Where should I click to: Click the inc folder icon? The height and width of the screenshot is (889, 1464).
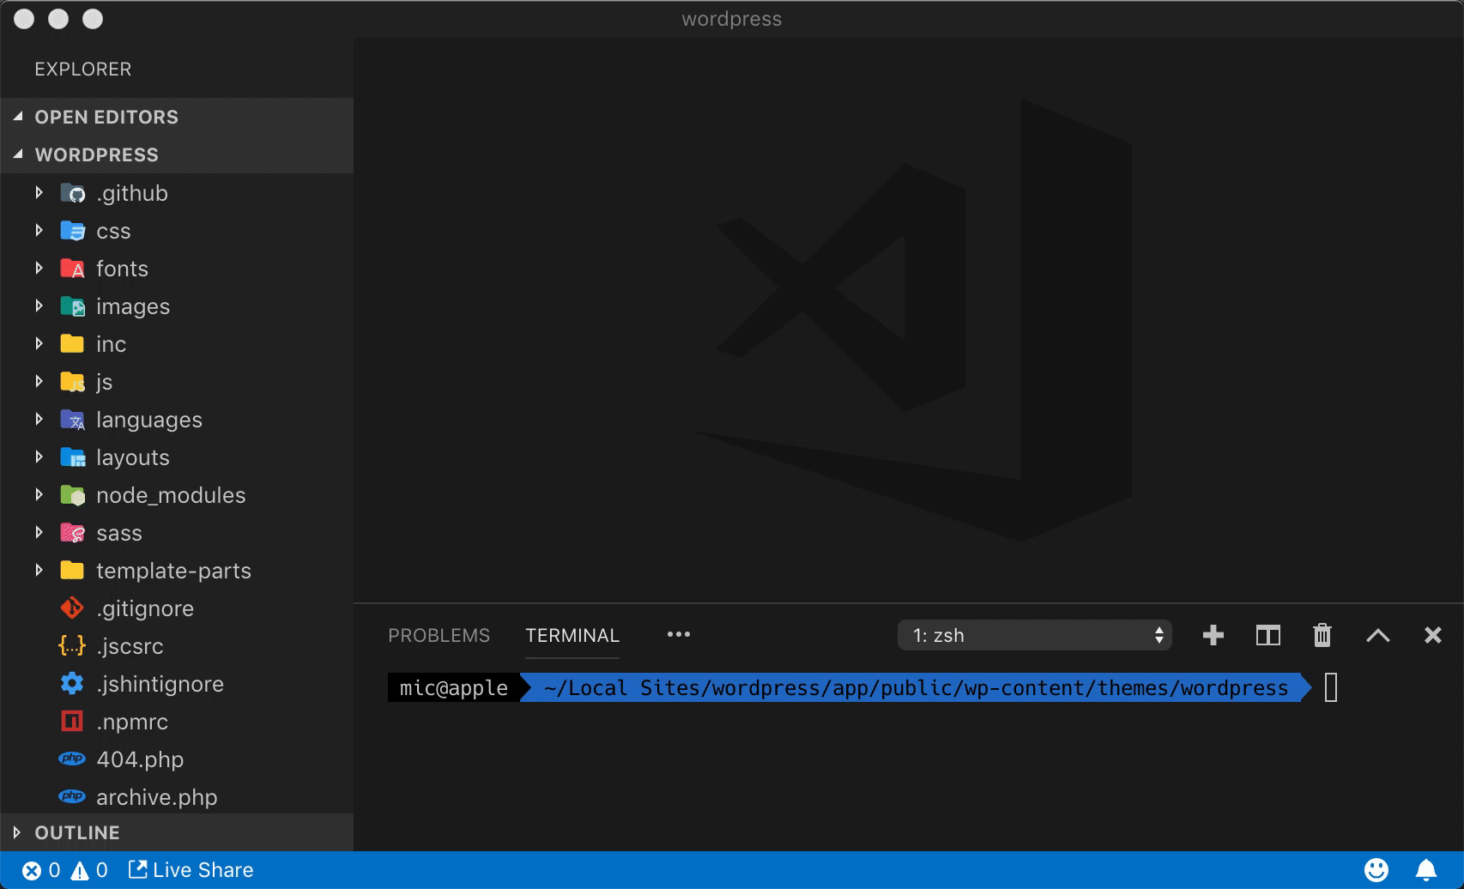[73, 344]
